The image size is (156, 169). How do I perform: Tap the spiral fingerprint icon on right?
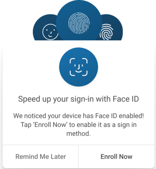point(106,32)
